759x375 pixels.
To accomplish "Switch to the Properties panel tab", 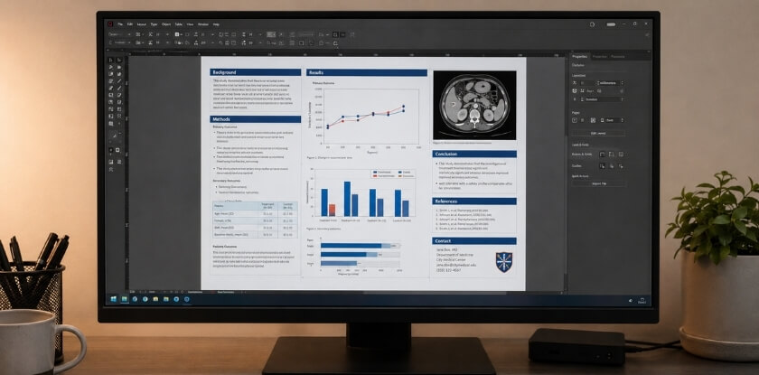I will pyautogui.click(x=579, y=57).
